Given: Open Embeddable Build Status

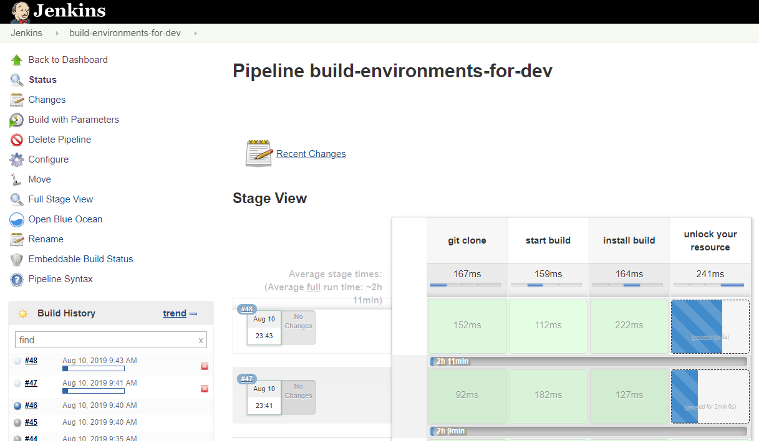Looking at the screenshot, I should 80,259.
